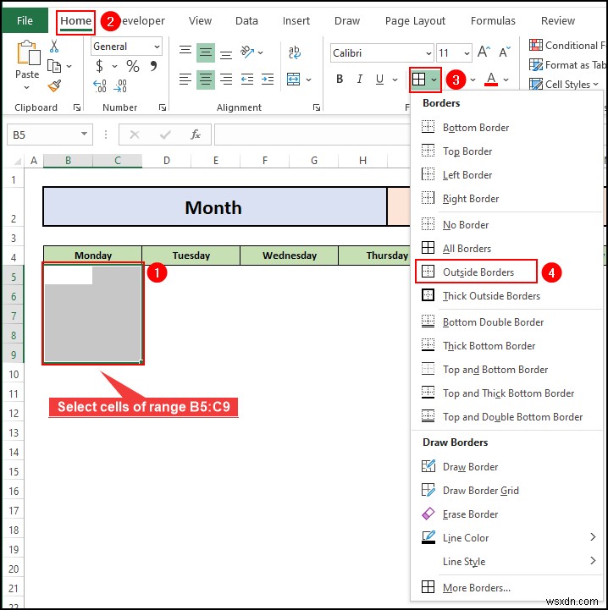Toggle Italic formatting

click(360, 80)
